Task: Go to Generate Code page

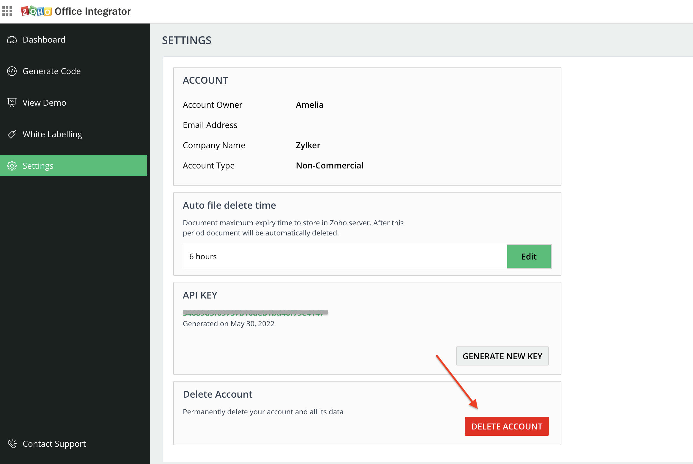Action: pyautogui.click(x=51, y=71)
